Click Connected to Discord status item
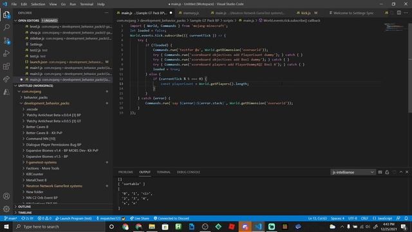 pos(171,218)
